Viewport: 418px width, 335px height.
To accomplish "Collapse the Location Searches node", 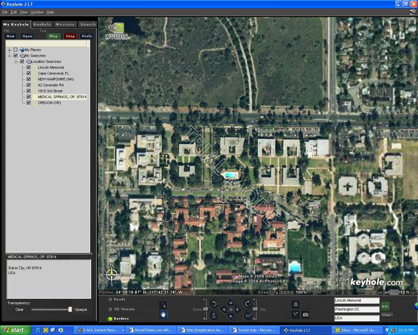I will click(x=16, y=62).
